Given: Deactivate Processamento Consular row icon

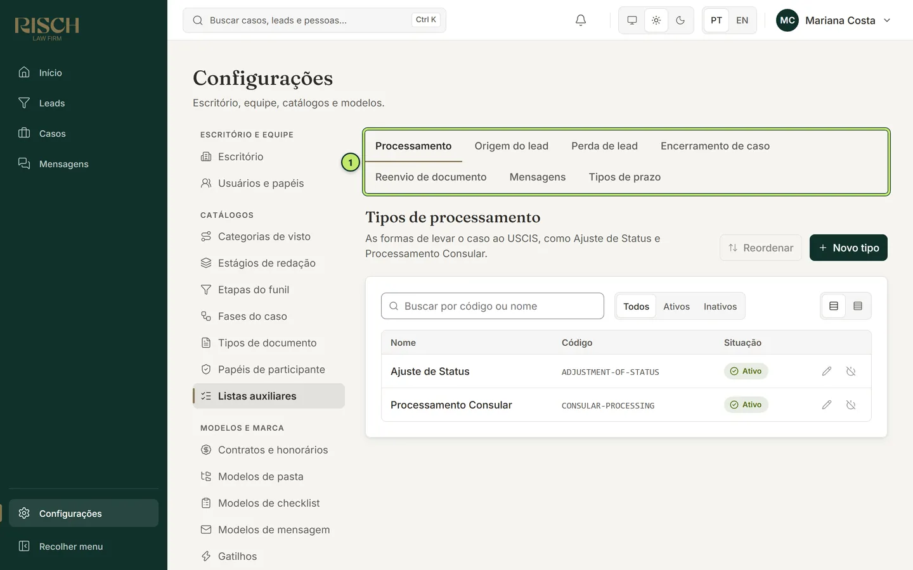Looking at the screenshot, I should pos(851,405).
